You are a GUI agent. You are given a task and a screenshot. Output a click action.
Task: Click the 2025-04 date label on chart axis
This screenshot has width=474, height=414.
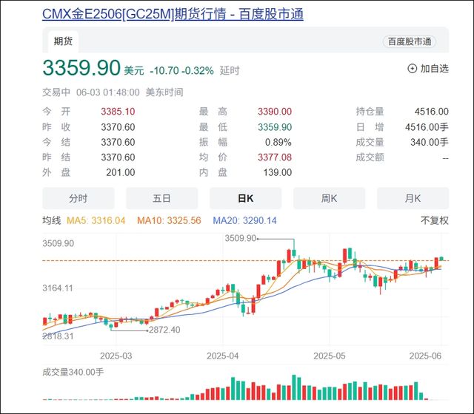(x=224, y=355)
